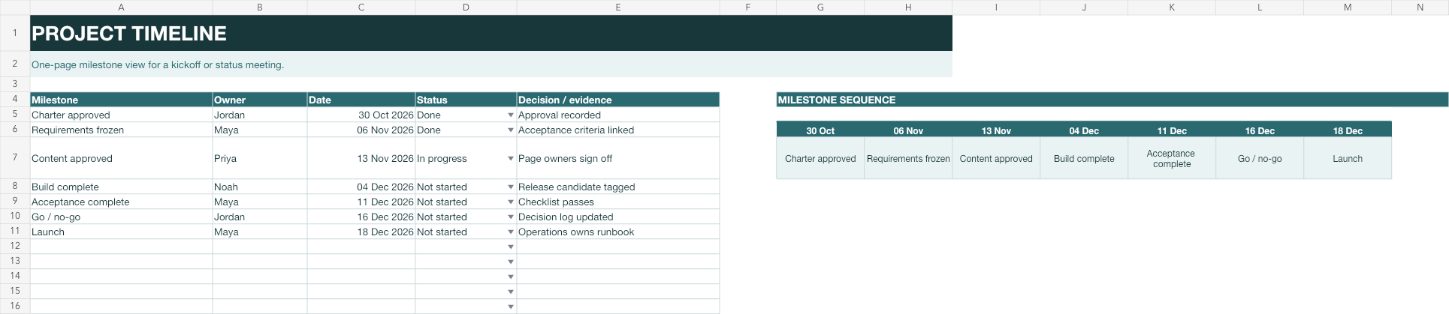Click the 06 Nov sequence date header

[x=908, y=130]
